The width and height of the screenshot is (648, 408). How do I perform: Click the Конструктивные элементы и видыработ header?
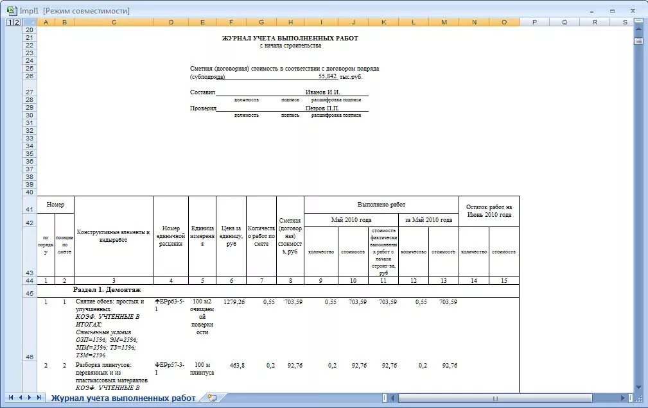tap(113, 236)
